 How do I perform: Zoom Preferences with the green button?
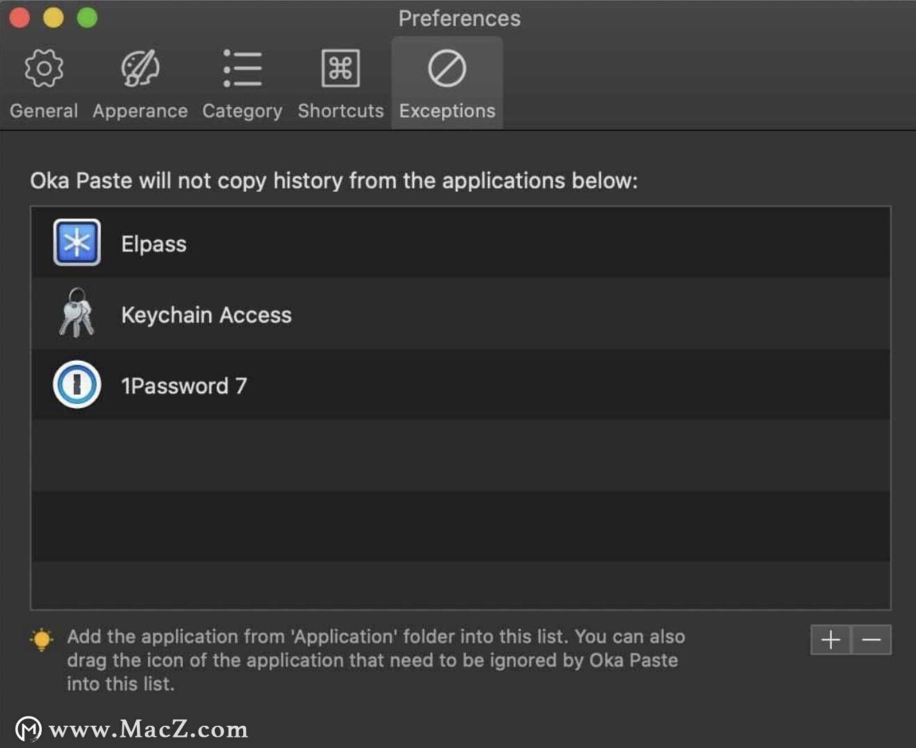click(x=87, y=17)
